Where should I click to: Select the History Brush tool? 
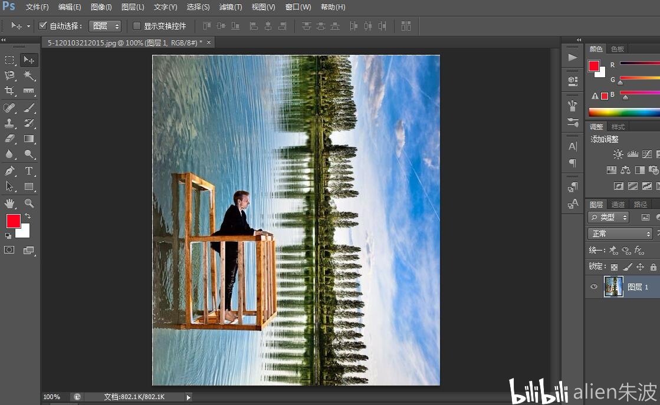[29, 123]
